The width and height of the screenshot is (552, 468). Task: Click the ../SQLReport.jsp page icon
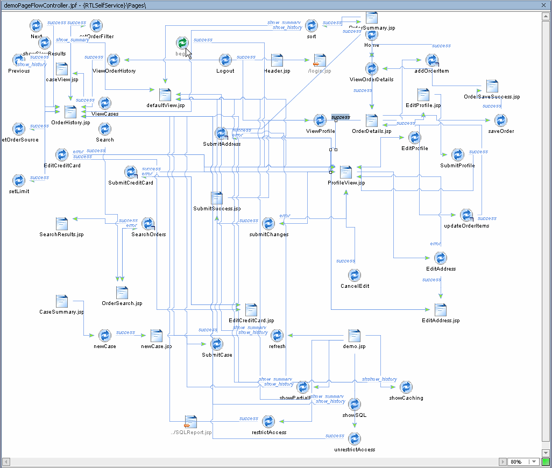pos(191,422)
